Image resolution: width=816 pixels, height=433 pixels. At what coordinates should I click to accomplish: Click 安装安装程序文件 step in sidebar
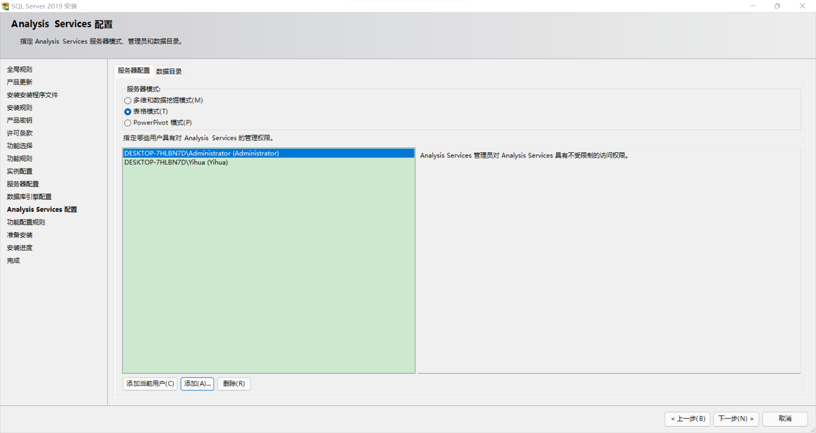click(x=32, y=95)
